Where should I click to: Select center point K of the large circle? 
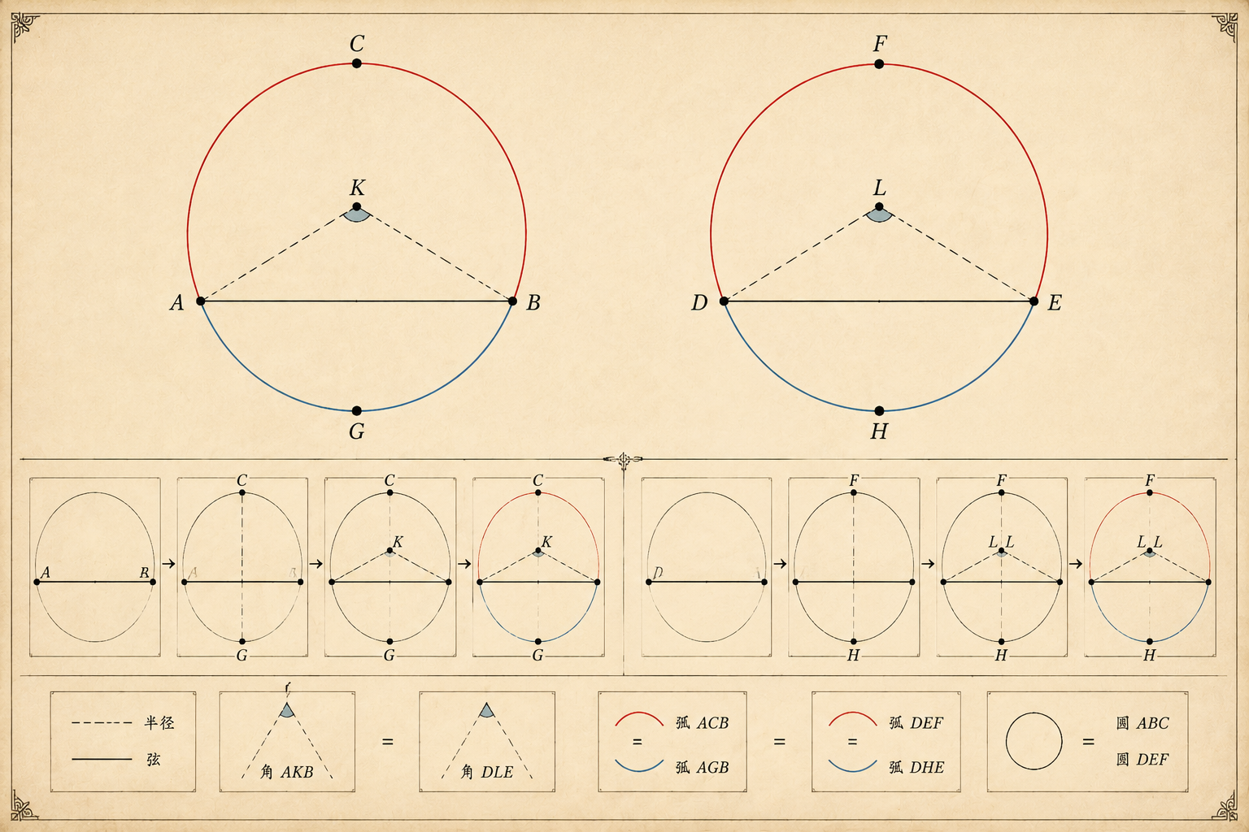pyautogui.click(x=356, y=206)
